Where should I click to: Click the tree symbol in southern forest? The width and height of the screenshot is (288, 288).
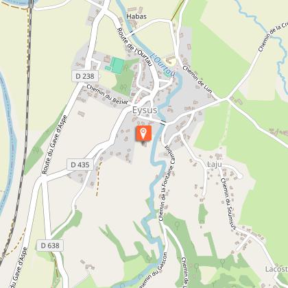pos(177,225)
